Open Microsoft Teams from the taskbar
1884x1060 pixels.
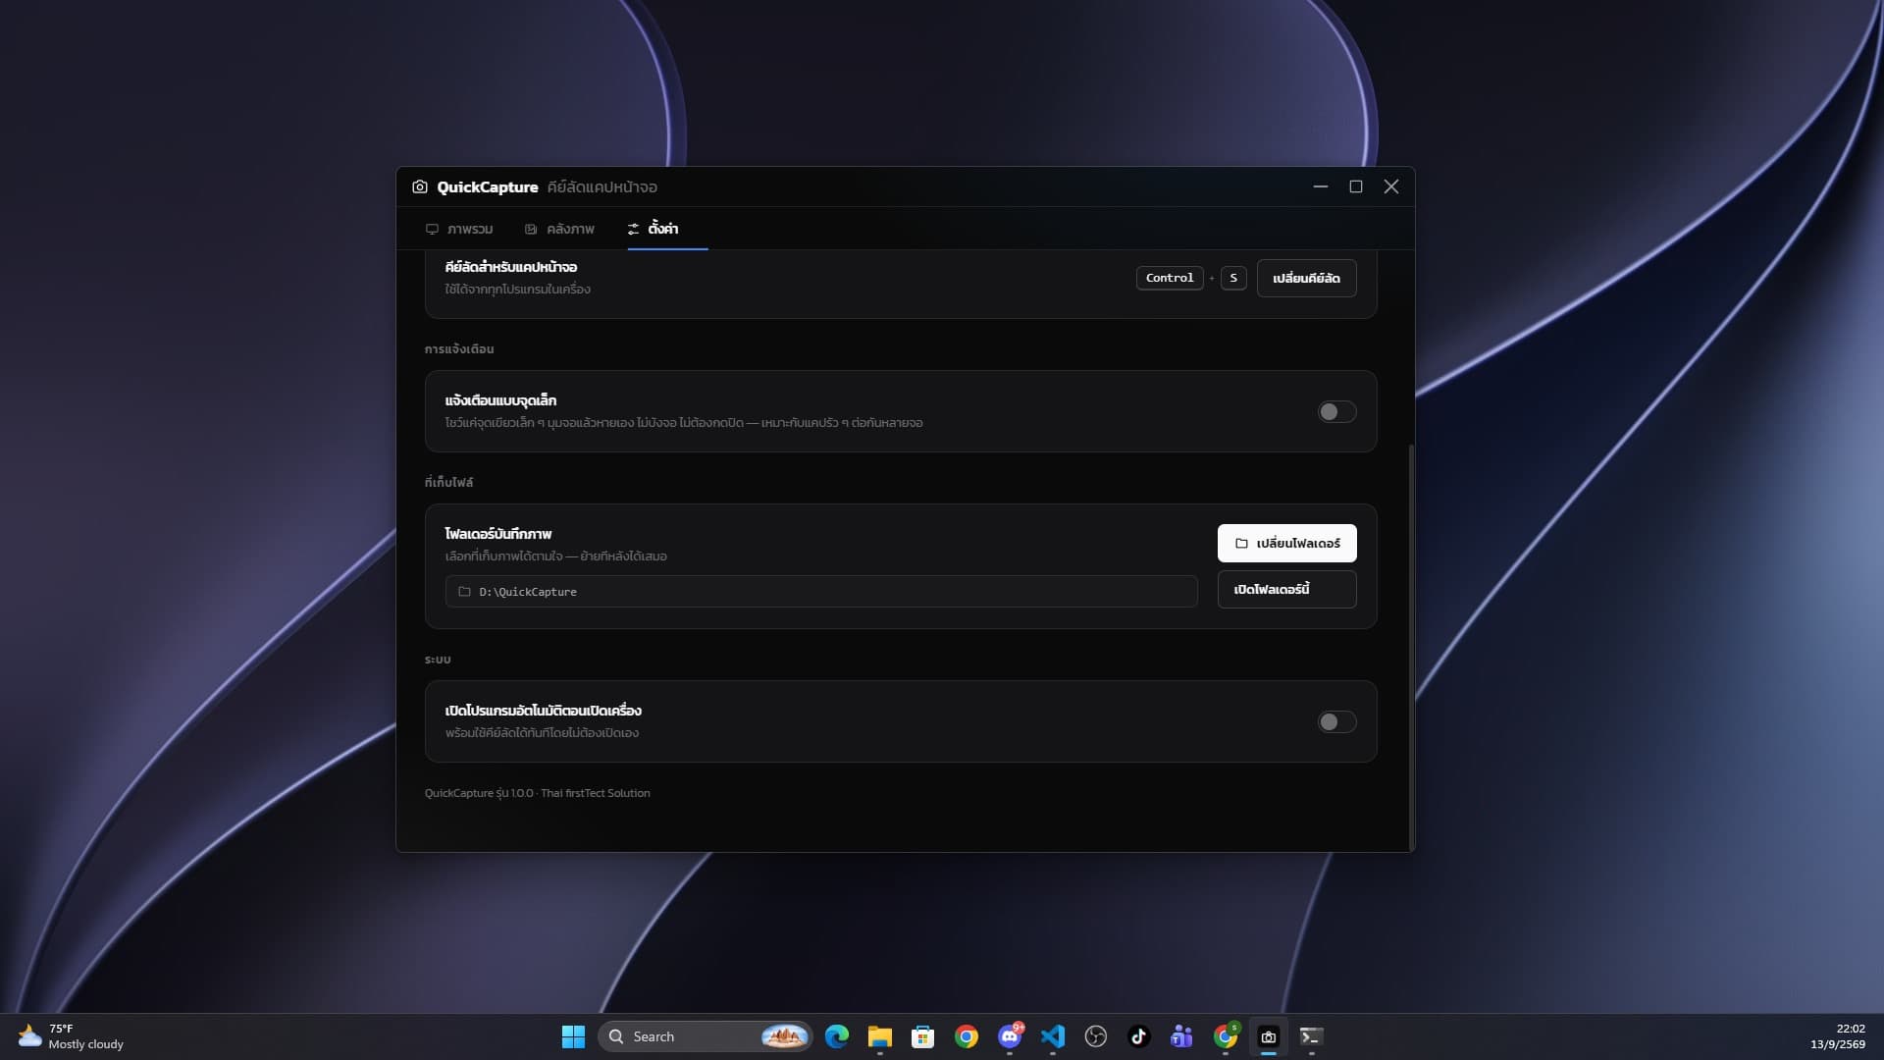click(1182, 1036)
